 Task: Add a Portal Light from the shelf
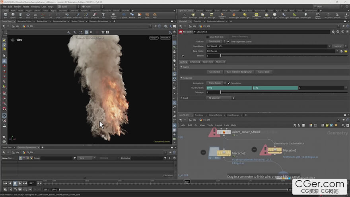(x=294, y=16)
